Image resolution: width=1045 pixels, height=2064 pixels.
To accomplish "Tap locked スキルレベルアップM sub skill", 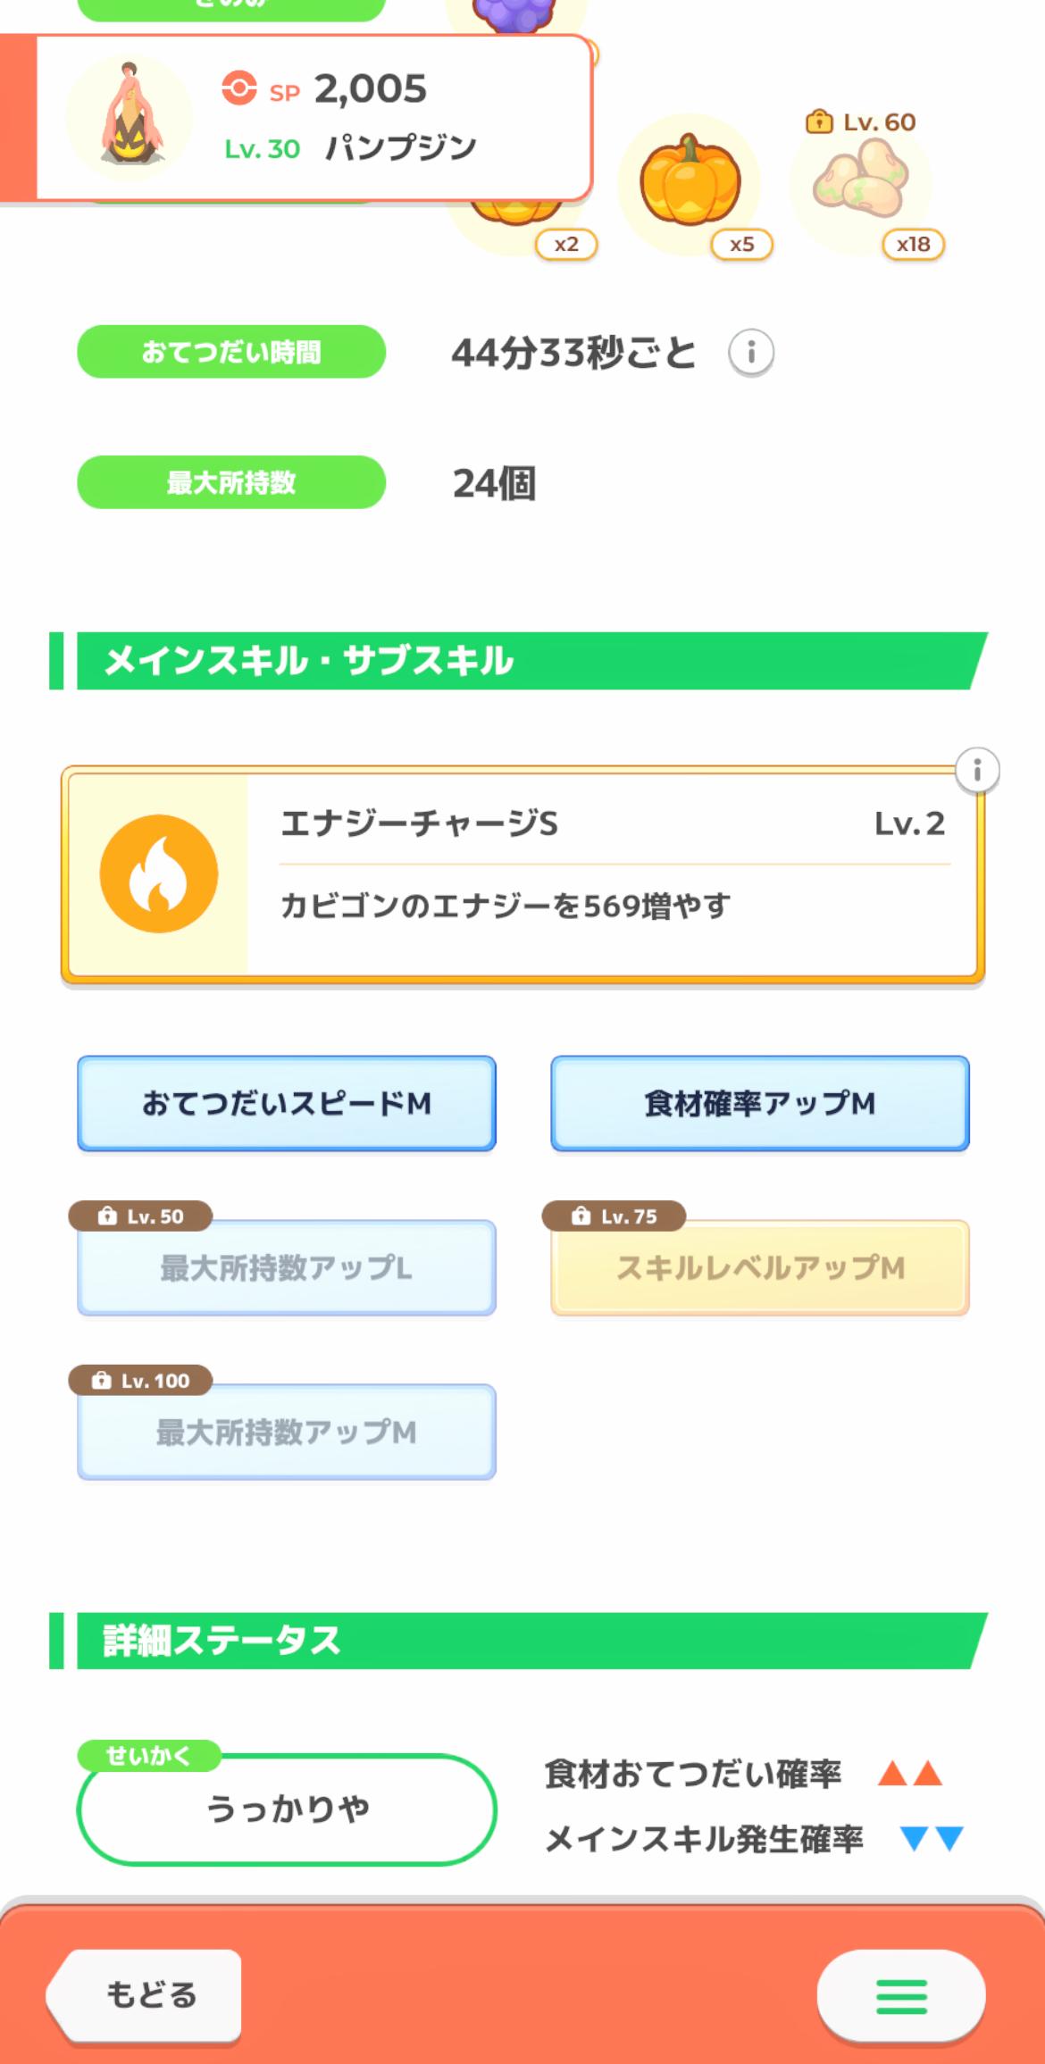I will (759, 1268).
